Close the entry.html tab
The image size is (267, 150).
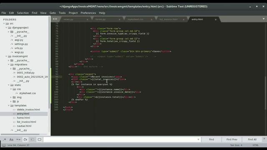[x=216, y=20]
